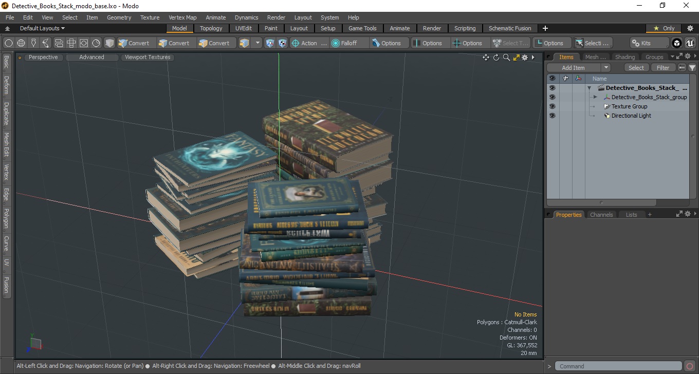
Task: Switch to the Shading panel tab
Action: 625,57
